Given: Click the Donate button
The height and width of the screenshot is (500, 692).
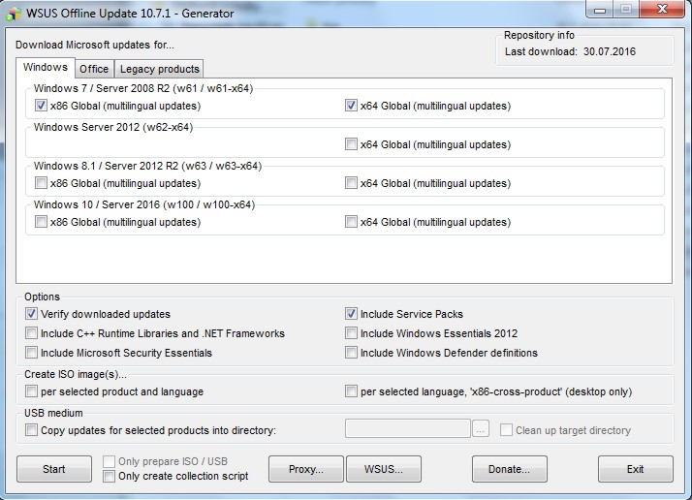Looking at the screenshot, I should point(509,469).
